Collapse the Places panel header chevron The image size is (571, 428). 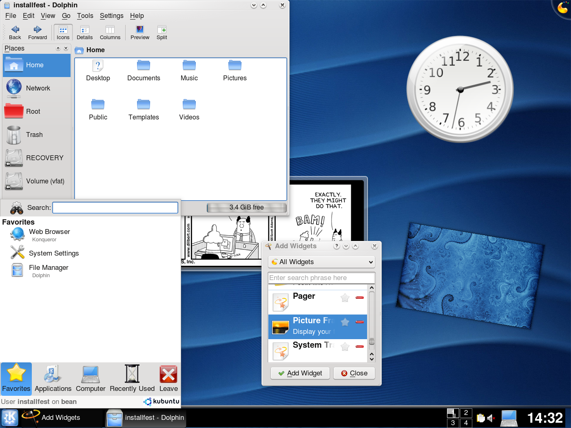(x=58, y=48)
